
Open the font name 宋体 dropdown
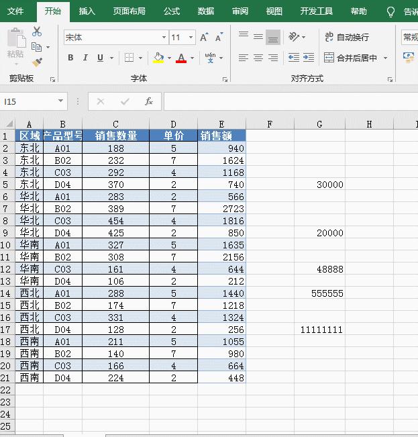pos(164,38)
